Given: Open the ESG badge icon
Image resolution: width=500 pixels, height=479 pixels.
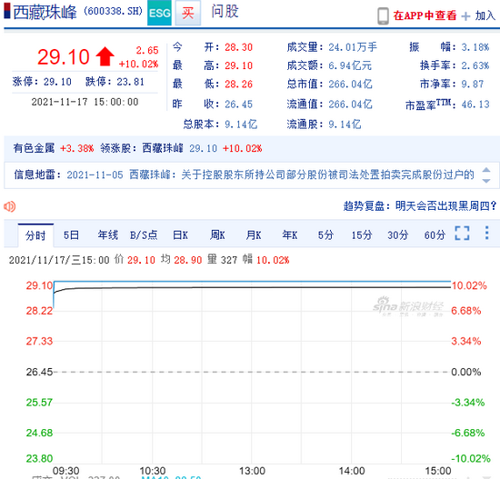Looking at the screenshot, I should coord(159,13).
